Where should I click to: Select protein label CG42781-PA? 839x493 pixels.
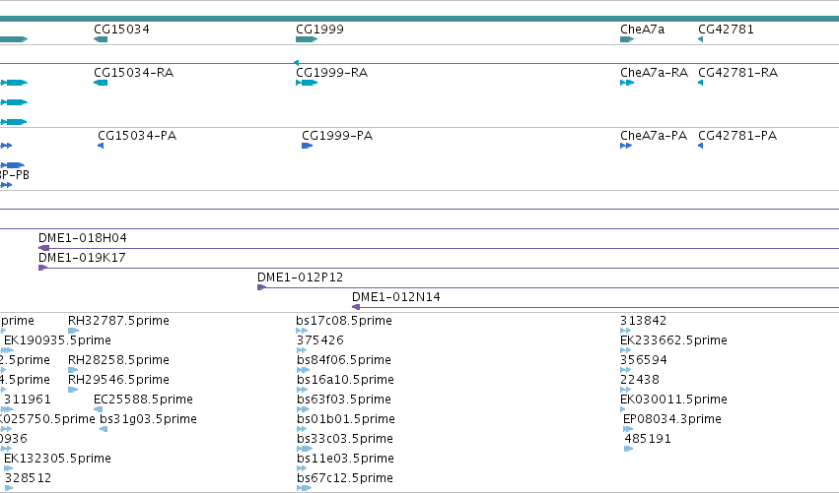pos(737,136)
